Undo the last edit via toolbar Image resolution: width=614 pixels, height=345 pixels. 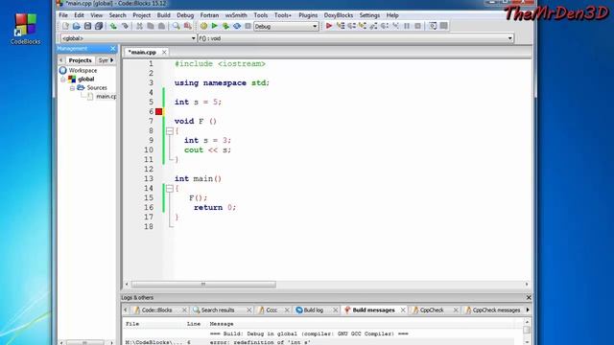point(113,26)
